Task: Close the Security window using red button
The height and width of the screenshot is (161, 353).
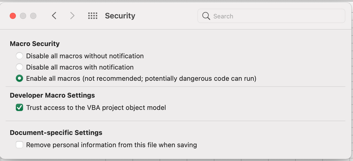Action: [x=13, y=16]
